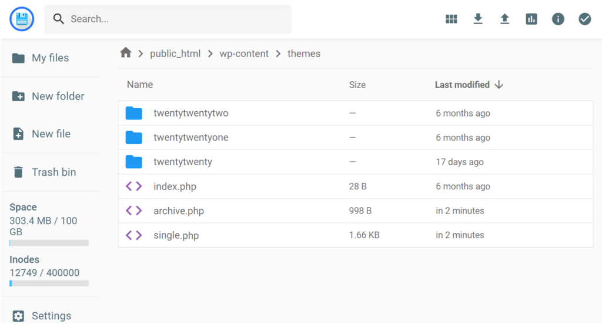602x324 pixels.
Task: Select the single.php file
Action: 176,235
